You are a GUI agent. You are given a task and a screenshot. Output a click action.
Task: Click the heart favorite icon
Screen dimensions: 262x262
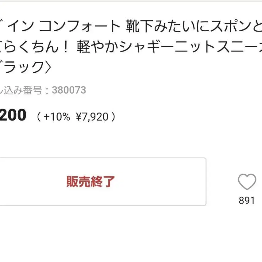(x=247, y=182)
